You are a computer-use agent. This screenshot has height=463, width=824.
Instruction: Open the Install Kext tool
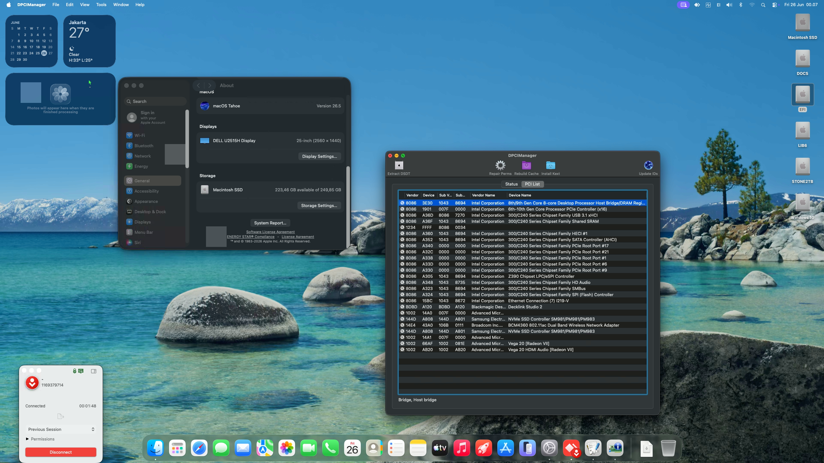point(550,165)
